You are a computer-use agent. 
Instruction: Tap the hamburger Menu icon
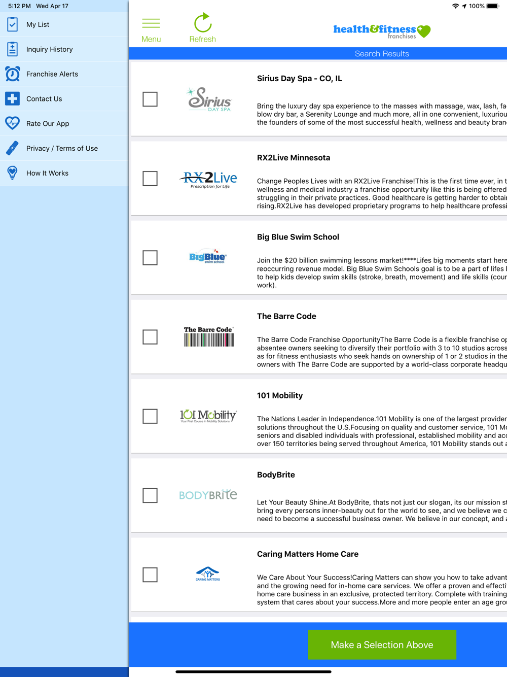[151, 23]
